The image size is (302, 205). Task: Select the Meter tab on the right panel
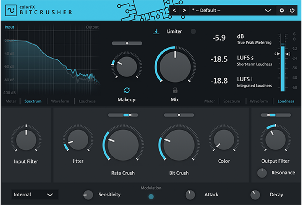209,101
